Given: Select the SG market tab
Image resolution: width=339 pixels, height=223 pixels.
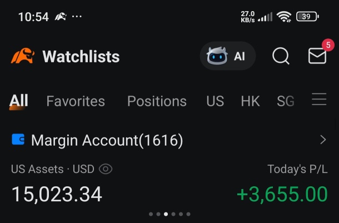Looking at the screenshot, I should [286, 101].
